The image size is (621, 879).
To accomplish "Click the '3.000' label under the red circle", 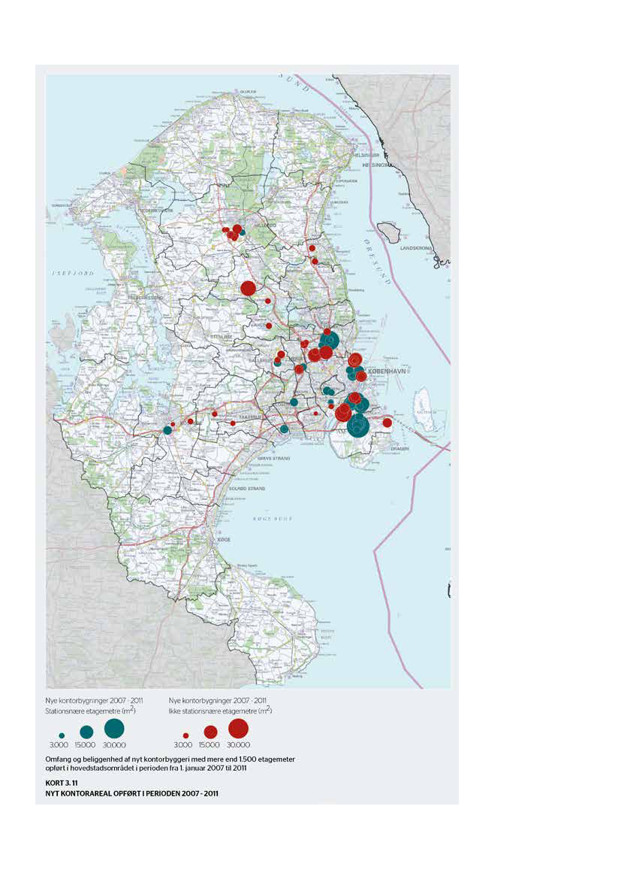I will pos(183,745).
